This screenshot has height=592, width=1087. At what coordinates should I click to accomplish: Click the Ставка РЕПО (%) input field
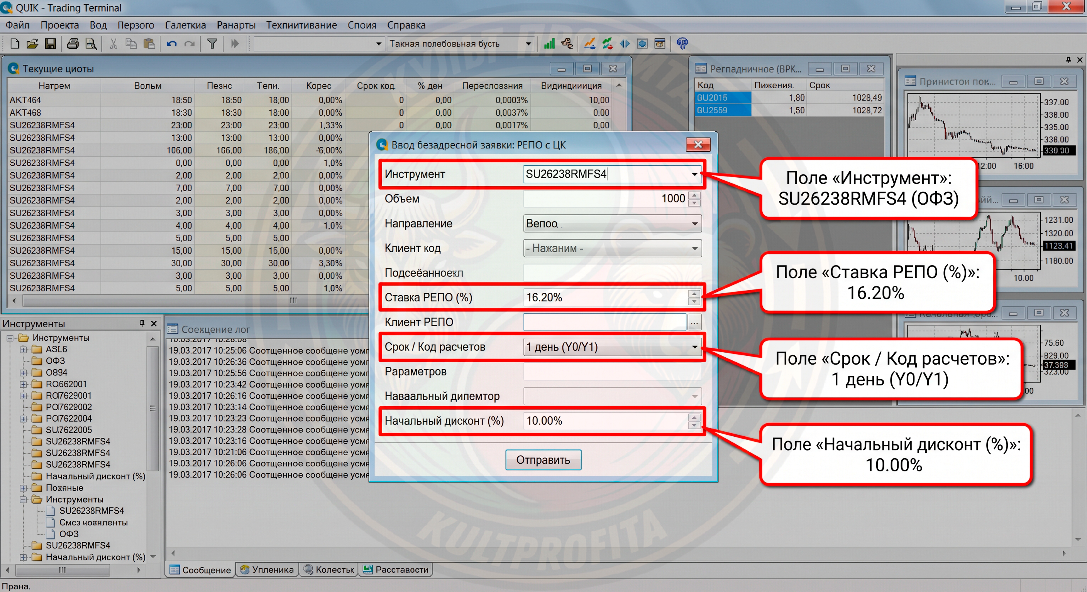[606, 298]
